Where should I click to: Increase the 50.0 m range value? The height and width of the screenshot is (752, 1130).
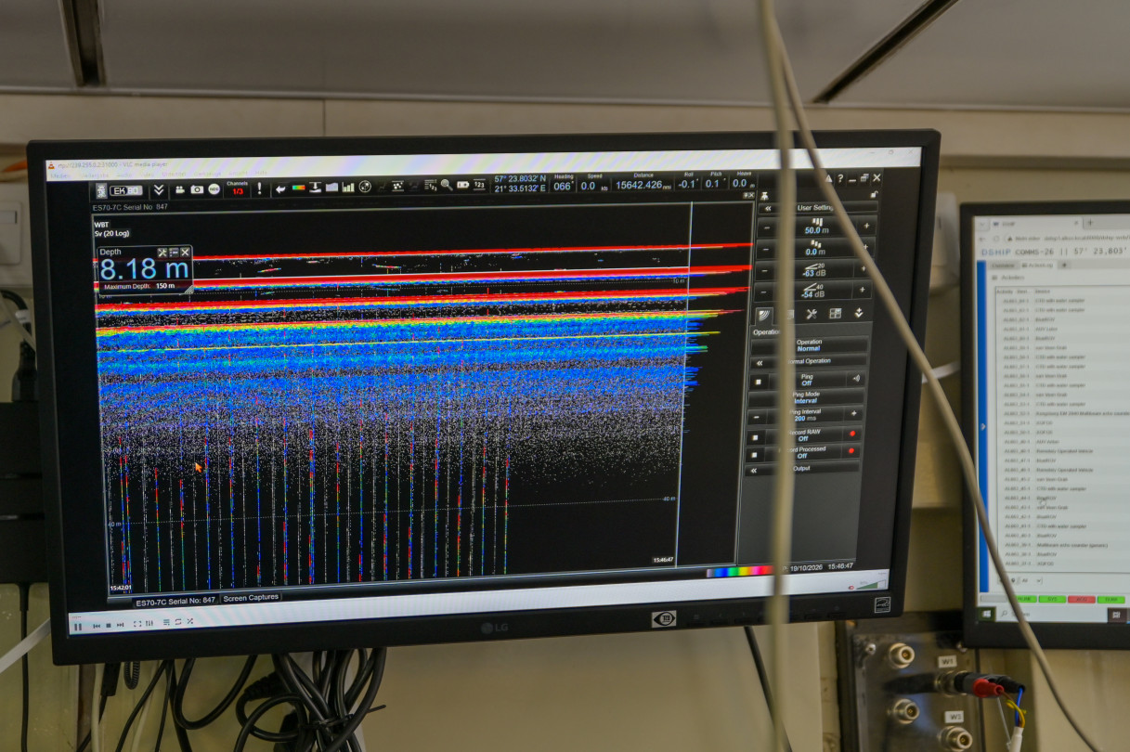click(x=866, y=226)
